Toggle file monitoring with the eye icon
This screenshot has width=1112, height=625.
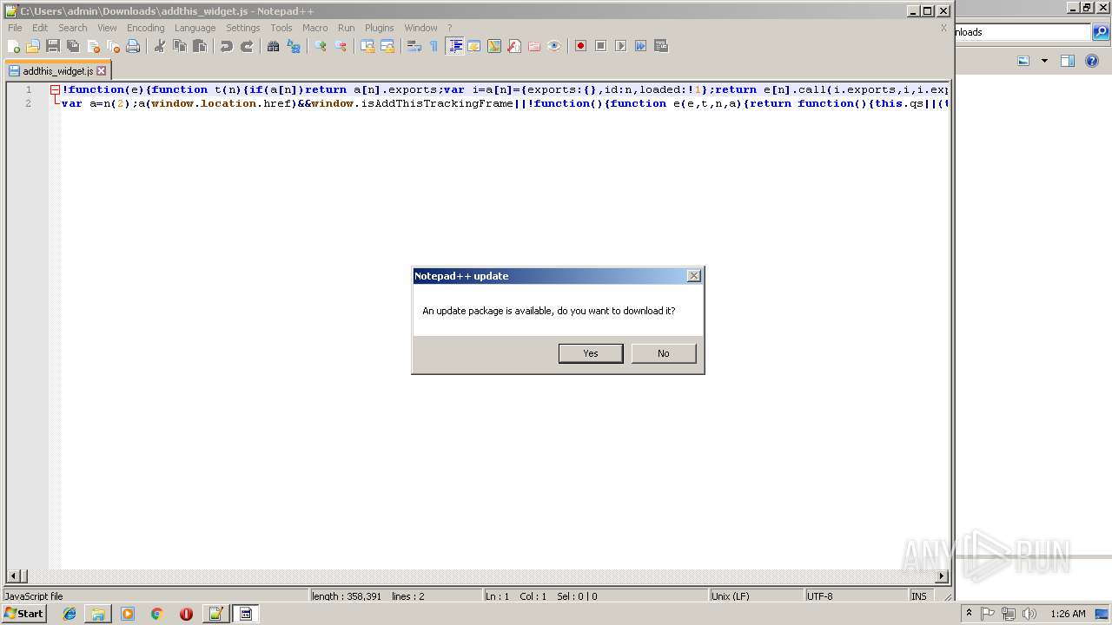click(x=554, y=46)
